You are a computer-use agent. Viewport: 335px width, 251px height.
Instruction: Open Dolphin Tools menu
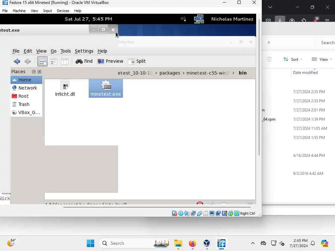pos(65,51)
